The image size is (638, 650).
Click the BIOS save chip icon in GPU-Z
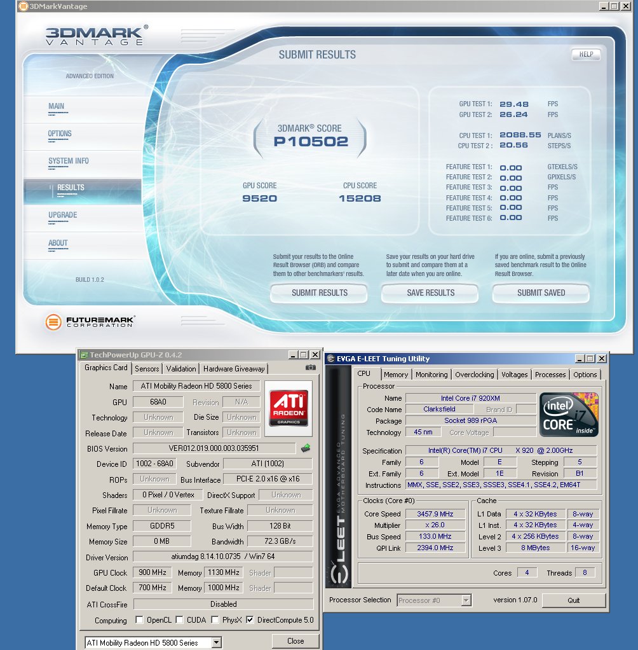point(306,448)
